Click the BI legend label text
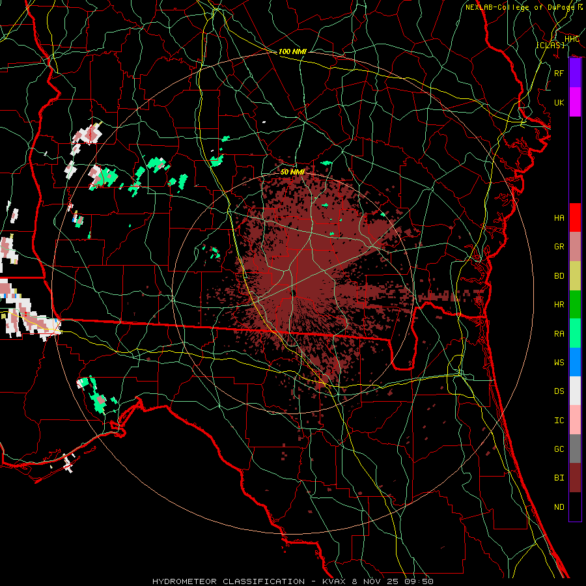 click(559, 478)
